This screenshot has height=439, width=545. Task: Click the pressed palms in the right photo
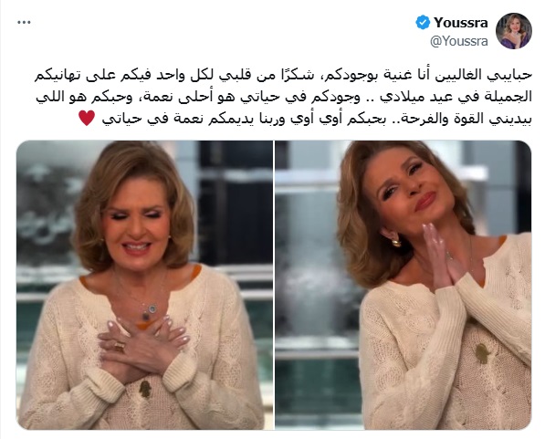(x=438, y=256)
